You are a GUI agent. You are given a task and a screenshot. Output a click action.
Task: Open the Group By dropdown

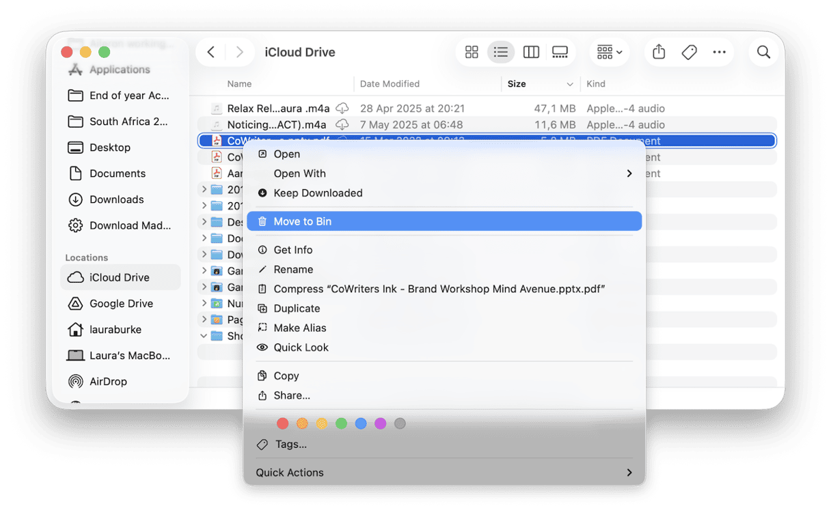coord(610,53)
